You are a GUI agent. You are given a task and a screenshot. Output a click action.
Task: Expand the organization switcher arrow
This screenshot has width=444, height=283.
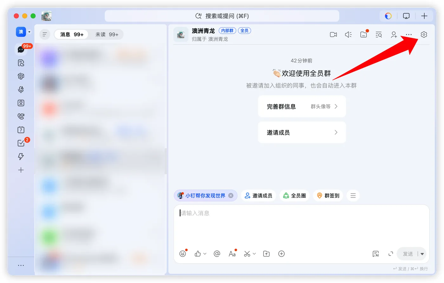pyautogui.click(x=29, y=32)
